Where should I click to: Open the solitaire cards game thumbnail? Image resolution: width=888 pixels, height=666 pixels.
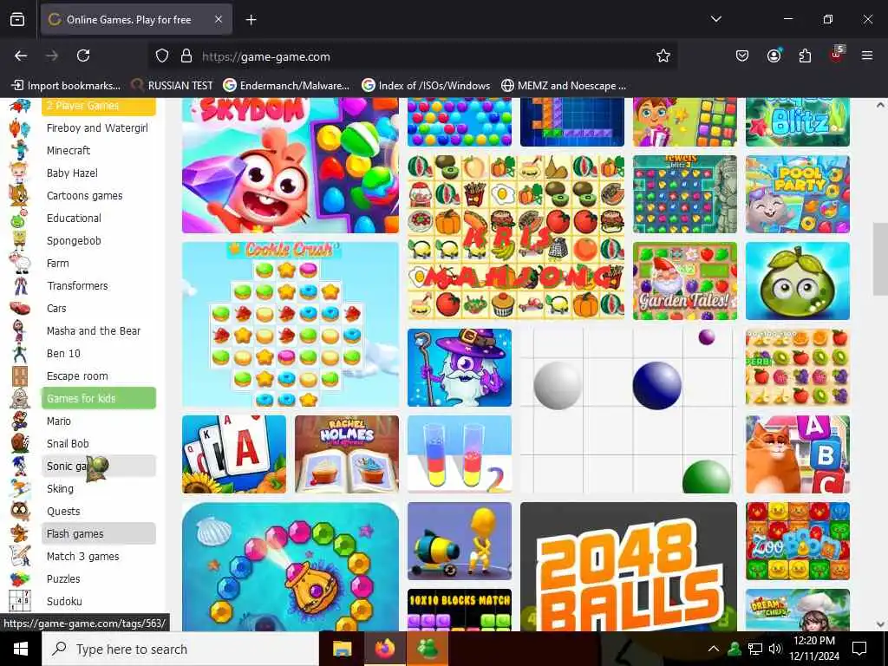234,454
